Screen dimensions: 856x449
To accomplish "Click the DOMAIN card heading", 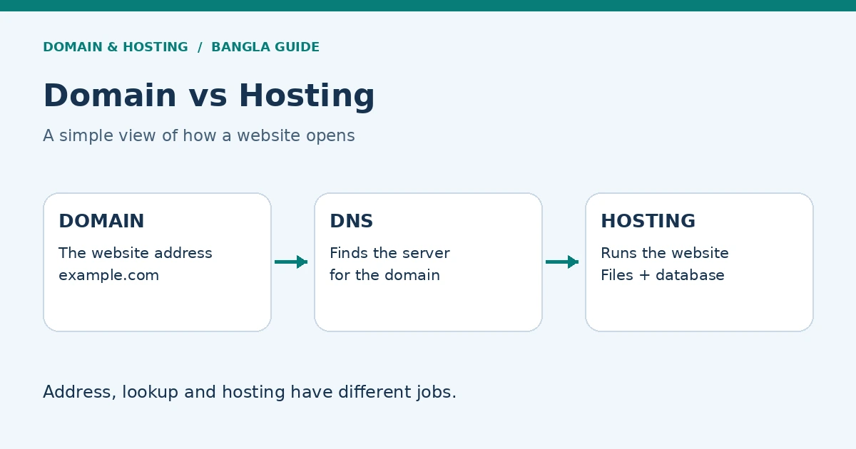I will pos(101,221).
